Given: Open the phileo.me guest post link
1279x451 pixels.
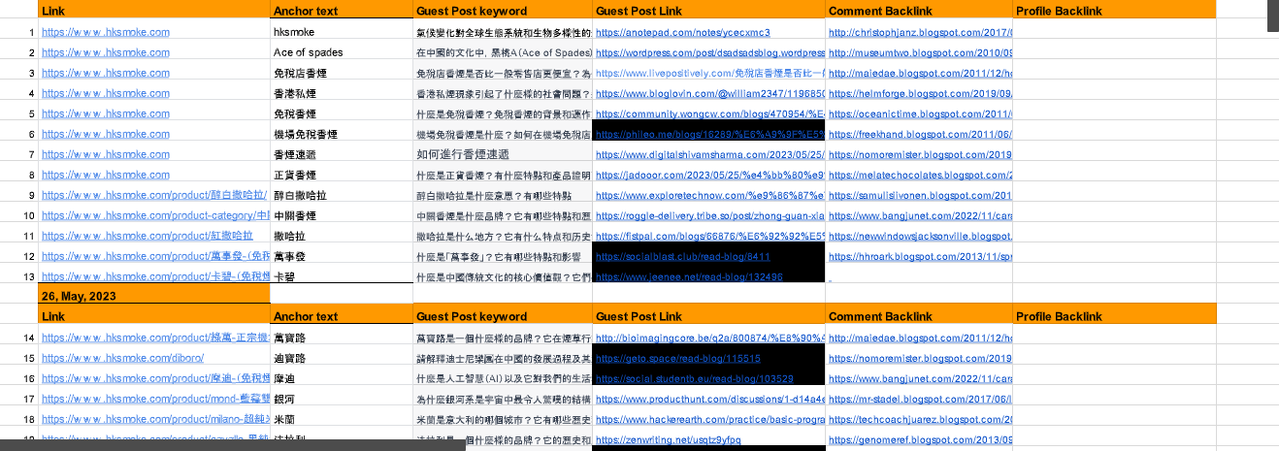Looking at the screenshot, I should pyautogui.click(x=709, y=134).
